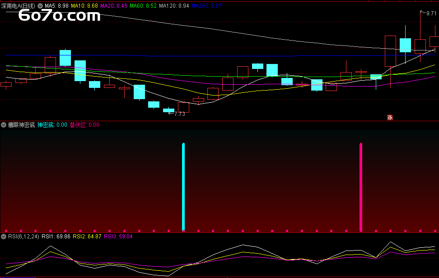The height and width of the screenshot is (278, 439).
Task: Select the tall pink 潜伏区 signal bar
Action: [361, 187]
